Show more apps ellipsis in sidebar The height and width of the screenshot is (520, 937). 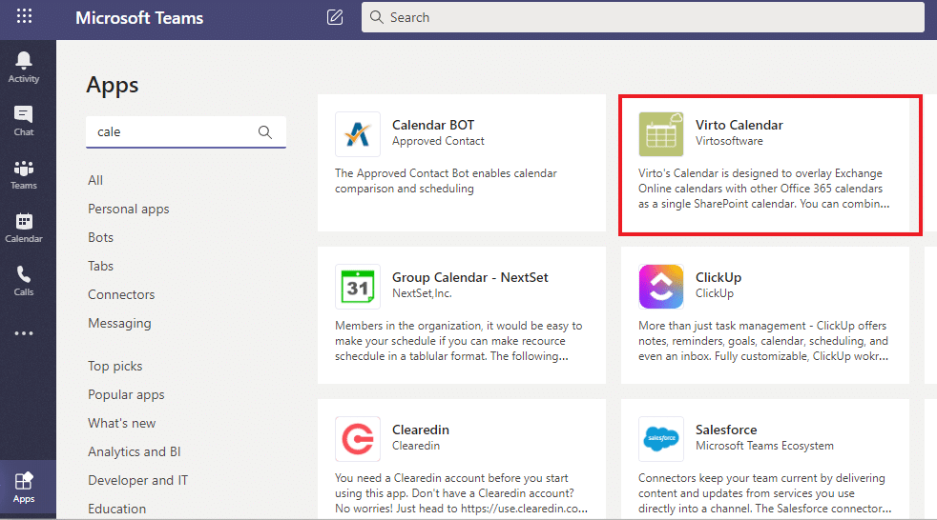click(24, 333)
